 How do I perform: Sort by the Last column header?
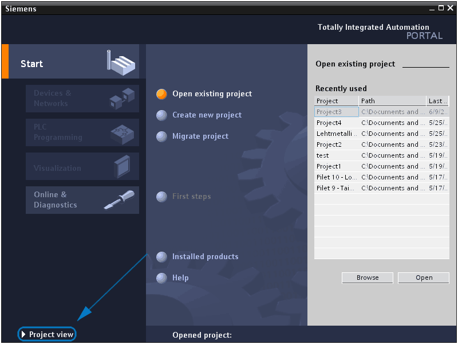[x=437, y=101]
